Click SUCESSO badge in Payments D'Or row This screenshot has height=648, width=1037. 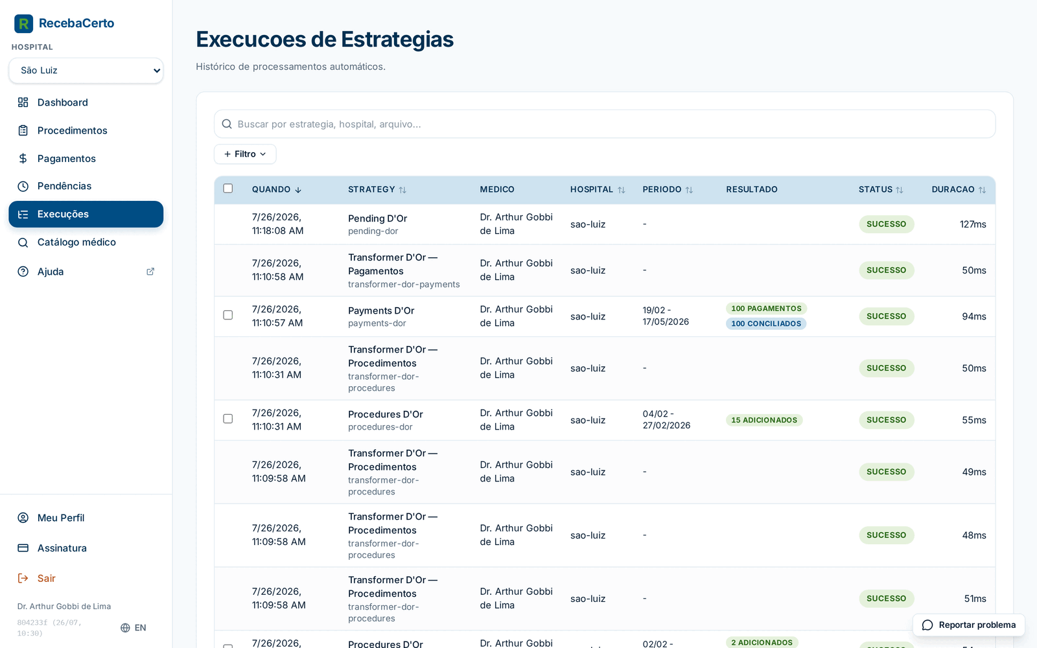(x=887, y=316)
